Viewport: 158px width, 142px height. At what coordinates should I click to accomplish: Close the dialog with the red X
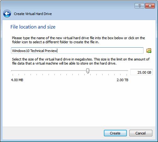[150, 6]
